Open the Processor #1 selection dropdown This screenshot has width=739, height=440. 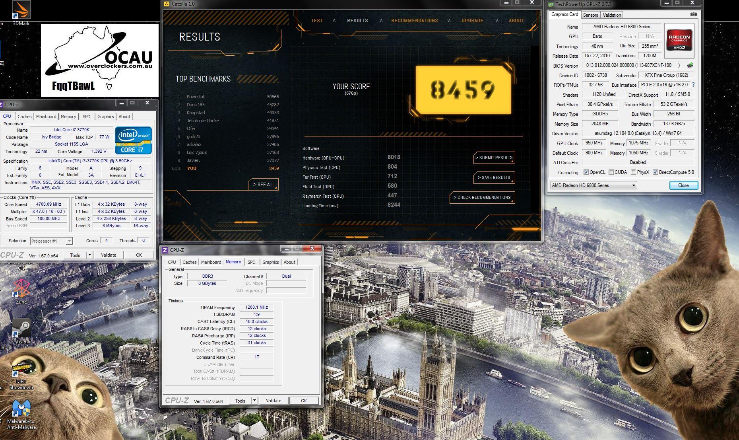coord(51,241)
